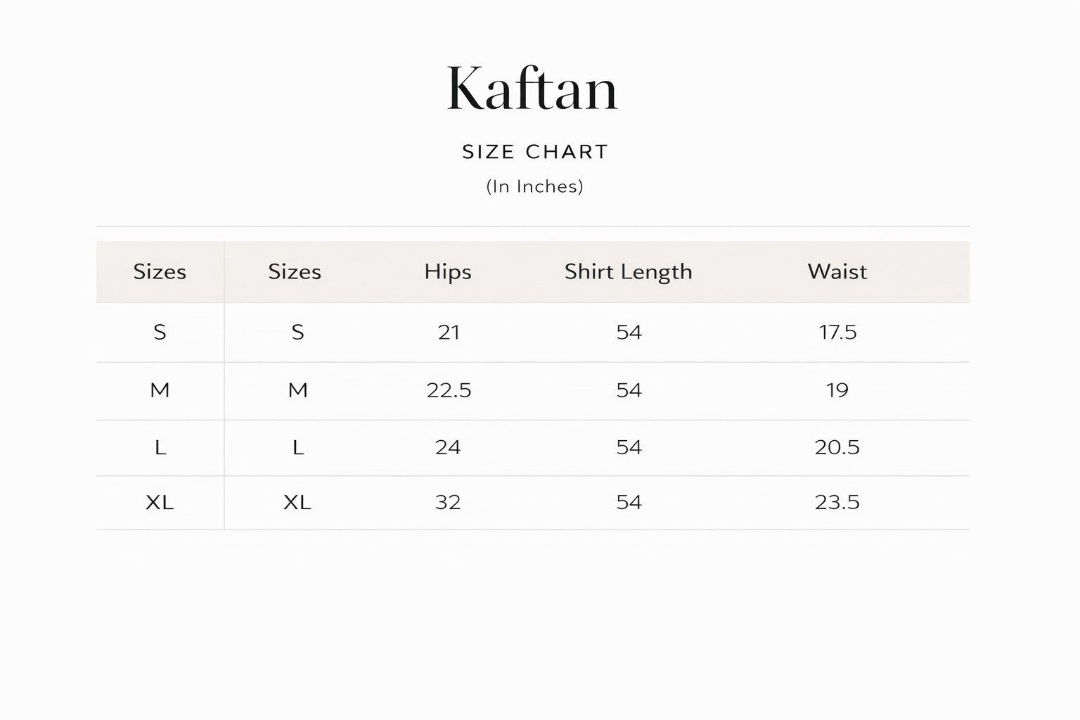This screenshot has width=1080, height=720.
Task: Click the first Sizes column header
Action: click(160, 271)
